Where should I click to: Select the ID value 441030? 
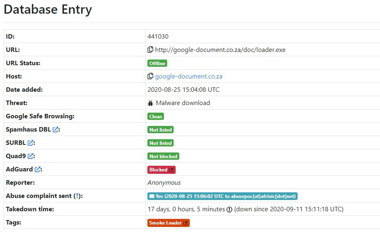coord(158,36)
